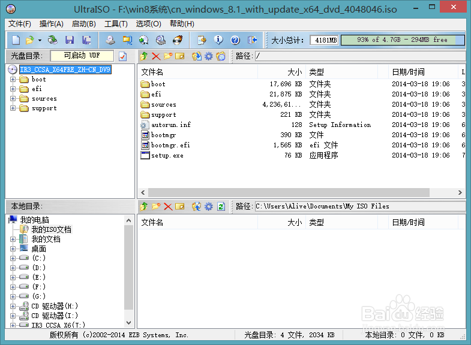Click gear settings icon in local pane toolbar
This screenshot has height=345, width=471.
pos(209,207)
